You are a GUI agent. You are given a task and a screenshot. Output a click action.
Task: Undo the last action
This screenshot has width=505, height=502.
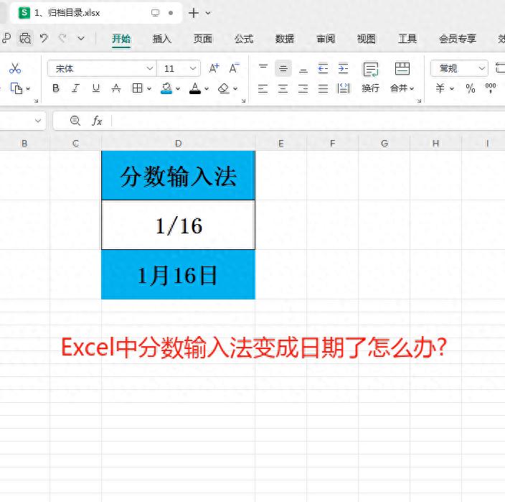click(44, 38)
